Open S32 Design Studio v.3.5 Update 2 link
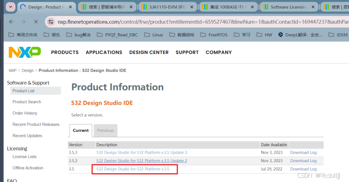The image size is (349, 182). coord(142,161)
